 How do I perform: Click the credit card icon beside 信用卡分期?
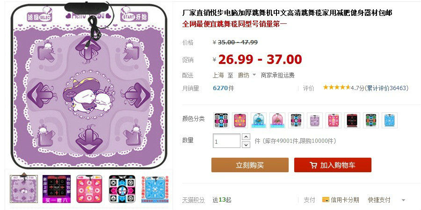click(326, 200)
